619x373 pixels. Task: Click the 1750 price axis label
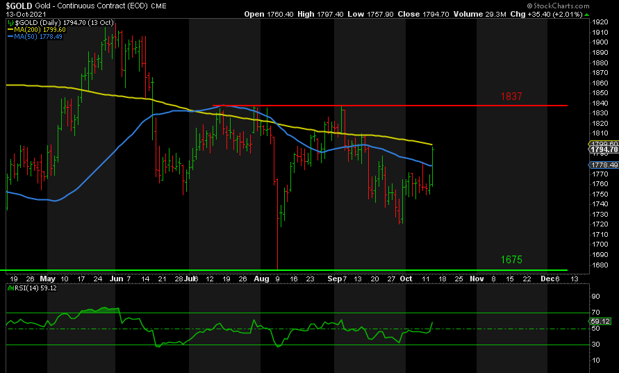point(600,194)
